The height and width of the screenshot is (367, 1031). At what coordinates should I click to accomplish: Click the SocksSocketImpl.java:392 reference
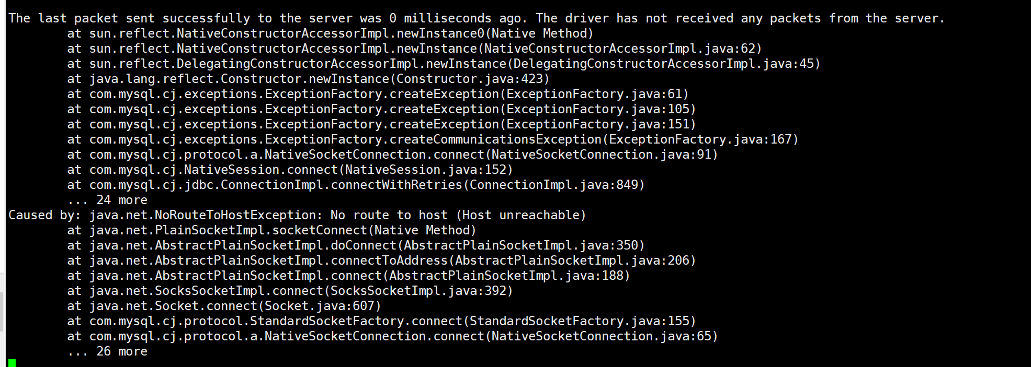tap(418, 291)
